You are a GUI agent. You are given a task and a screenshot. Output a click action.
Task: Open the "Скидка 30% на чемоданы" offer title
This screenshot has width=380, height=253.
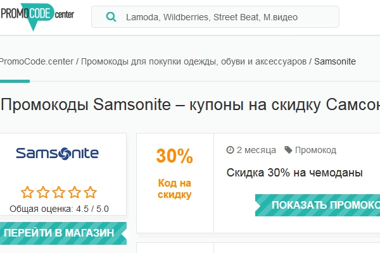(294, 172)
